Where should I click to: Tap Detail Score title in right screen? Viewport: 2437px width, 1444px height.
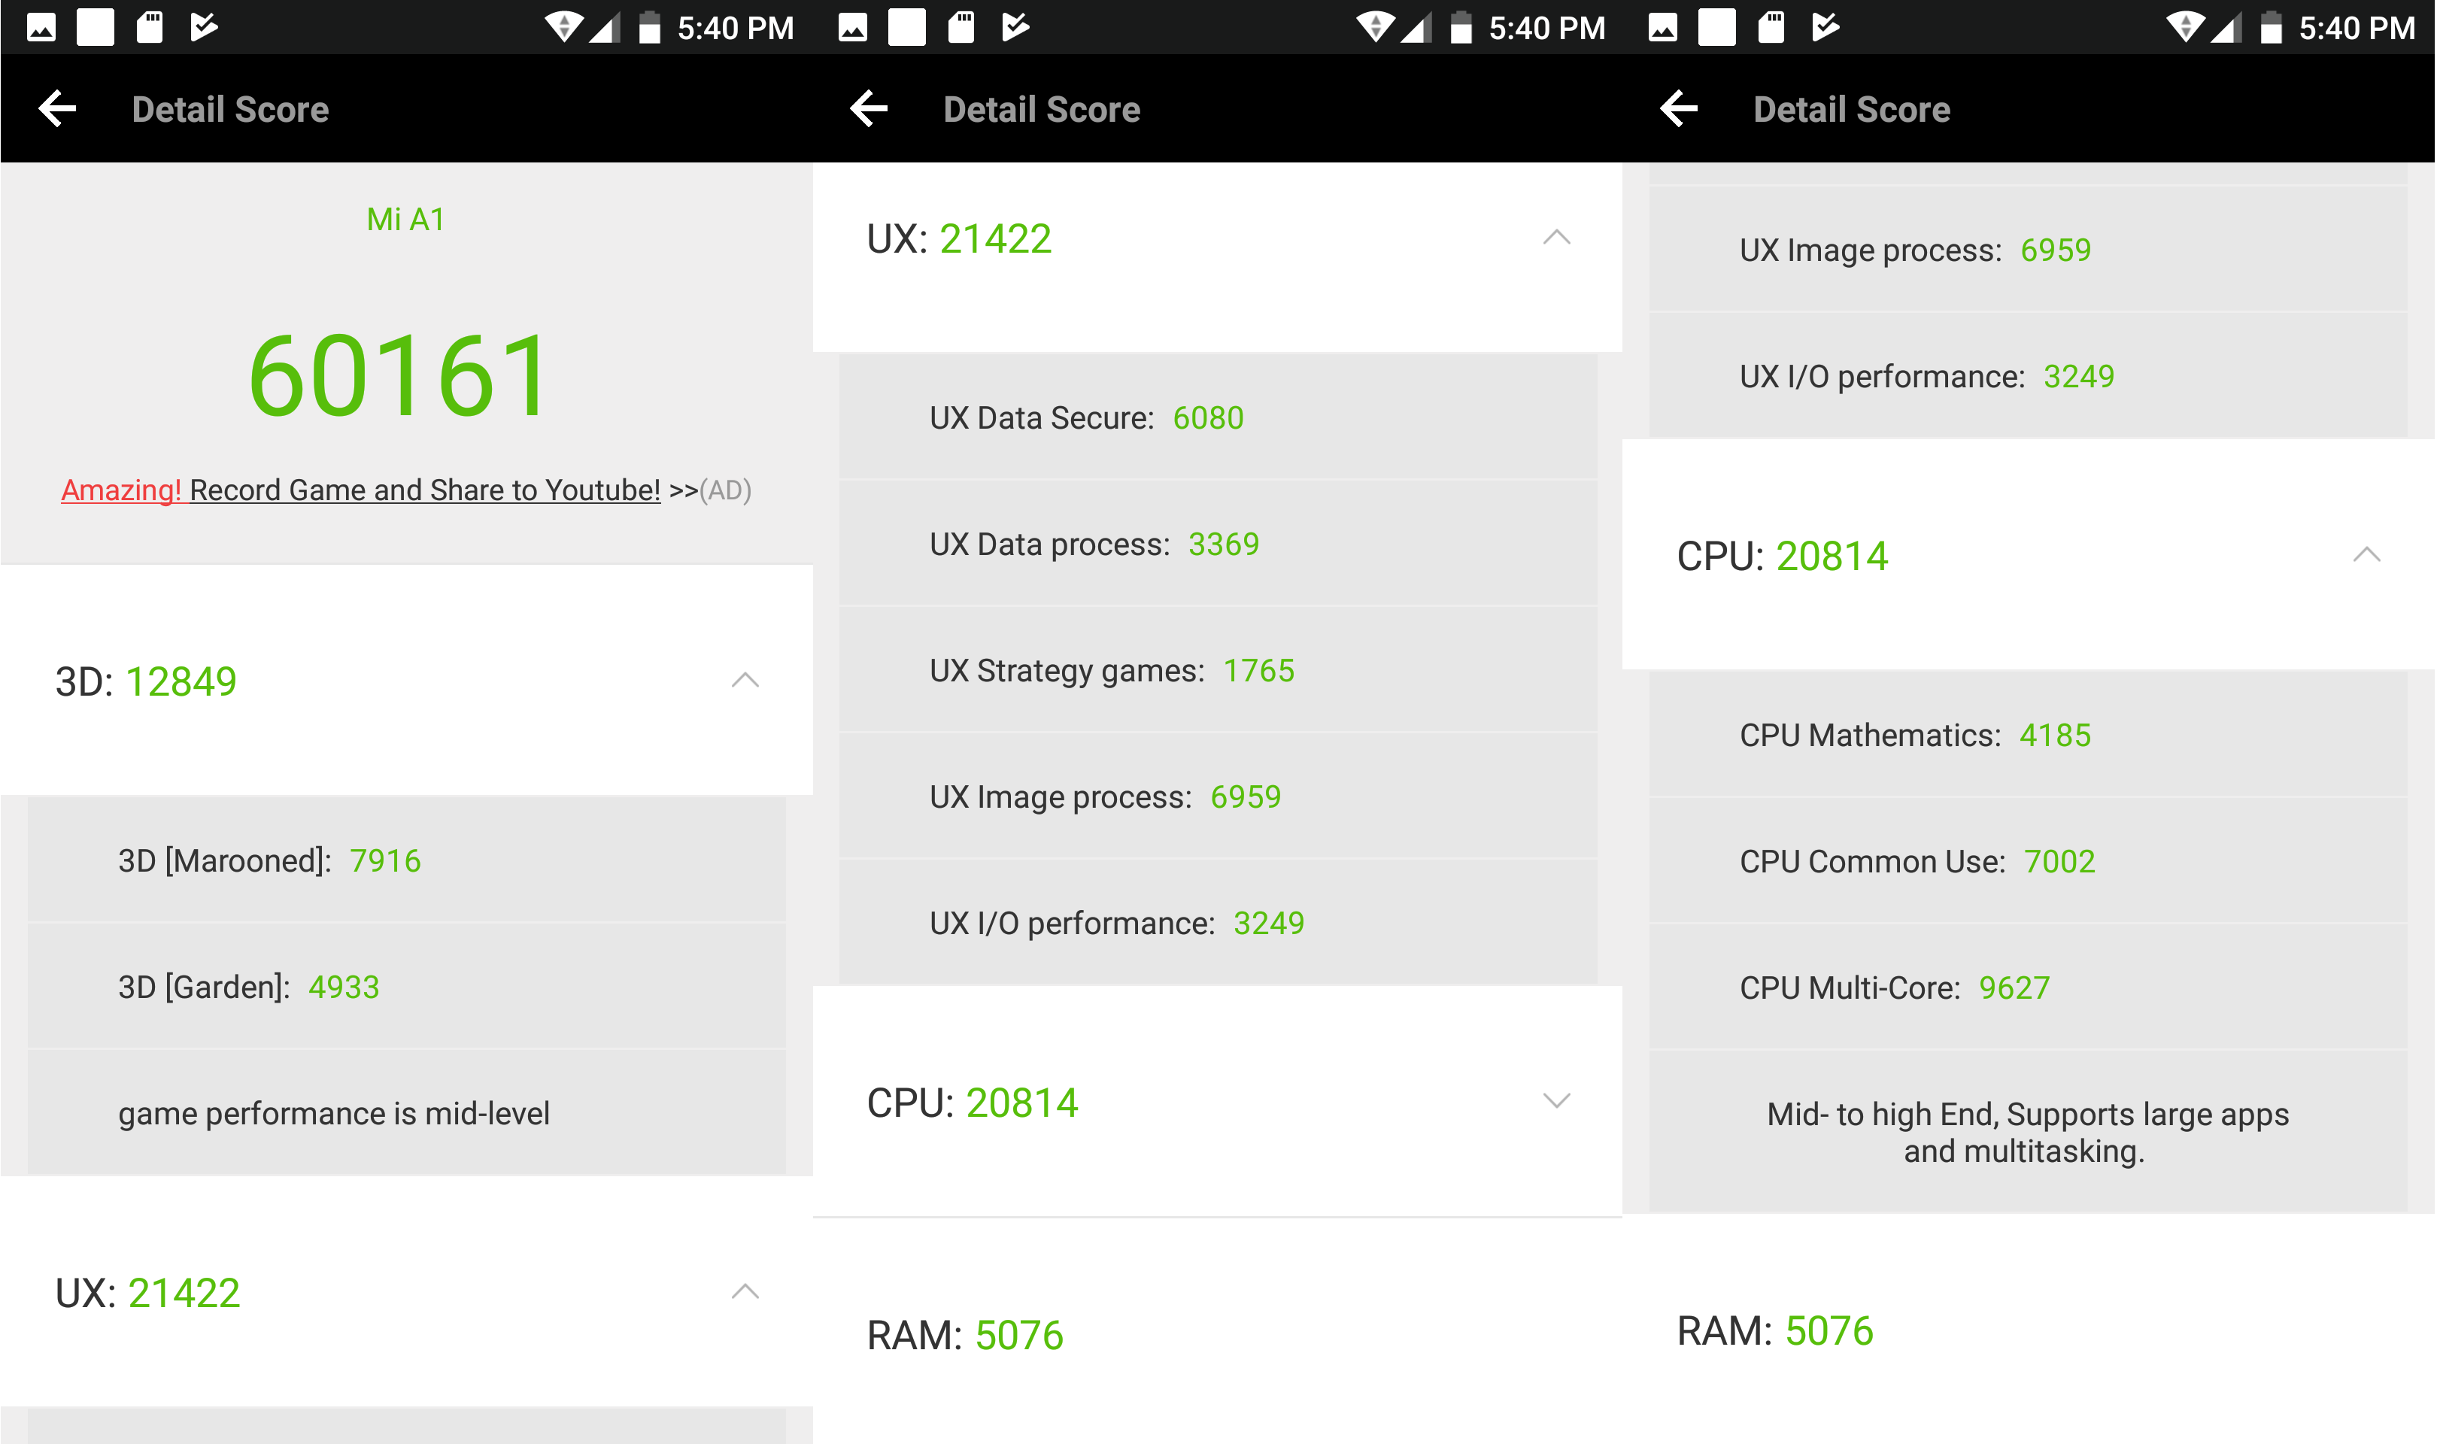point(1851,109)
